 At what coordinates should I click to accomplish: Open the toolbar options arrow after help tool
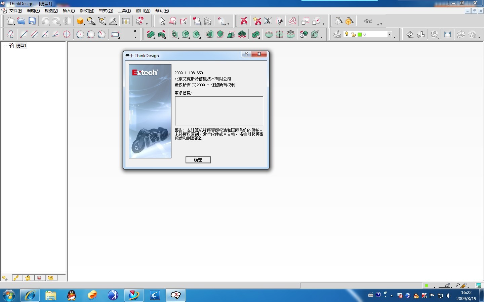tap(147, 24)
